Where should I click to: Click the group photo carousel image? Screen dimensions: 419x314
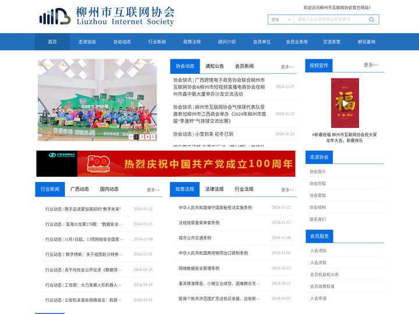(x=97, y=99)
